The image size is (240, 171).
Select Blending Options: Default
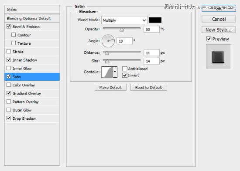[x=32, y=18]
